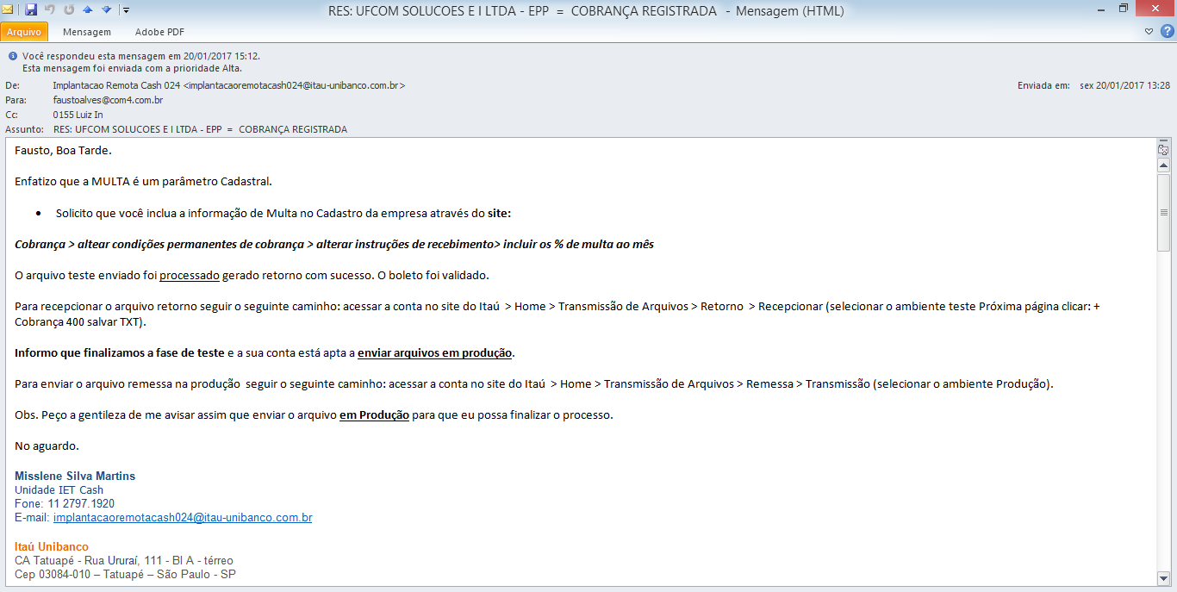Click phone number 'Fone: 11 2797.1920'

click(65, 504)
